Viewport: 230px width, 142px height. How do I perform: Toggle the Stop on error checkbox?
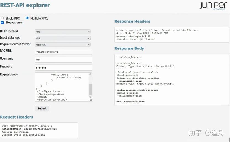tap(2, 23)
